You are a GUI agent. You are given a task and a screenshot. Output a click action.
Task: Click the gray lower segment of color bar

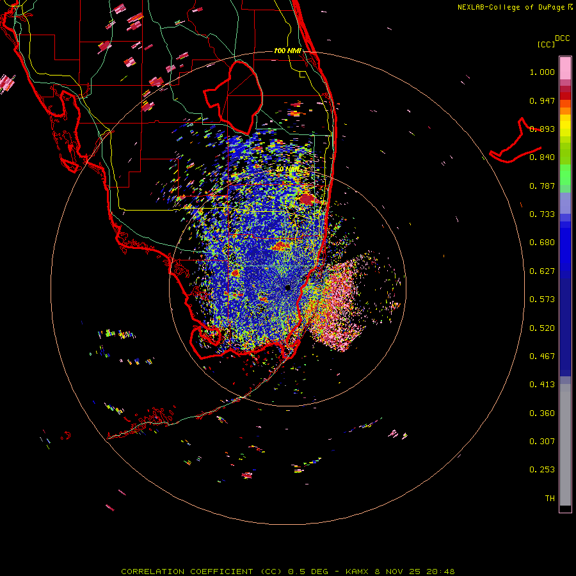tap(565, 445)
